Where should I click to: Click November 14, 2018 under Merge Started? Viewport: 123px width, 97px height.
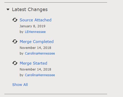pos(35,69)
